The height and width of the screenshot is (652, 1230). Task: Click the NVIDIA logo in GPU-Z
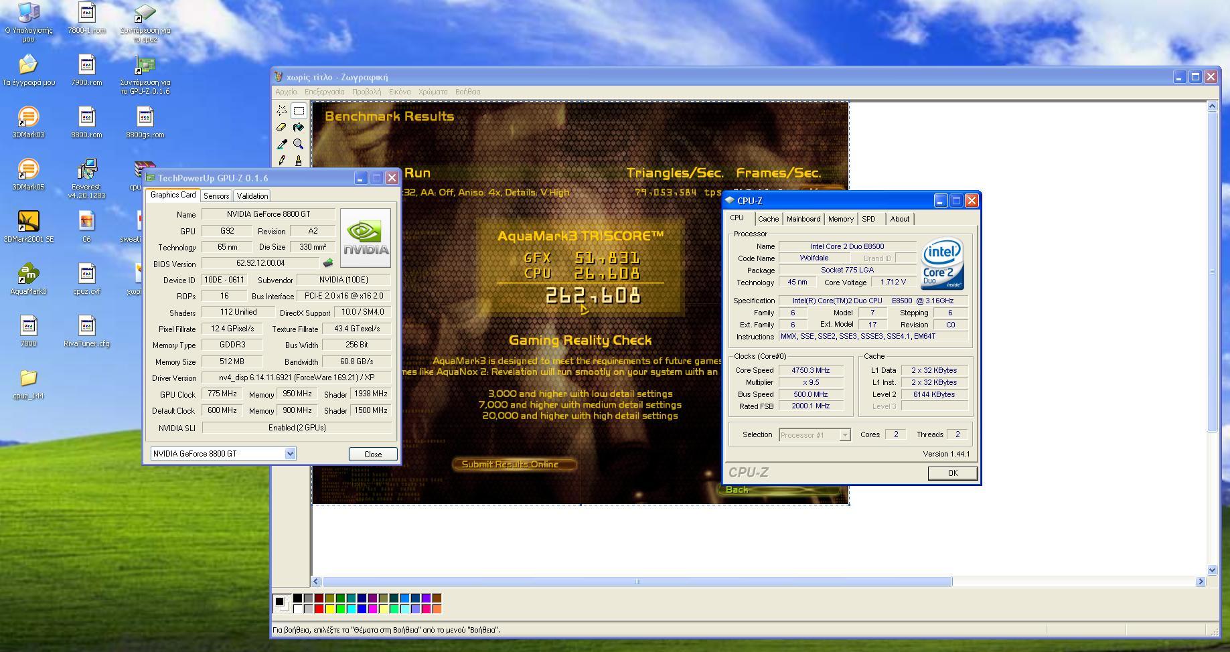[x=366, y=238]
